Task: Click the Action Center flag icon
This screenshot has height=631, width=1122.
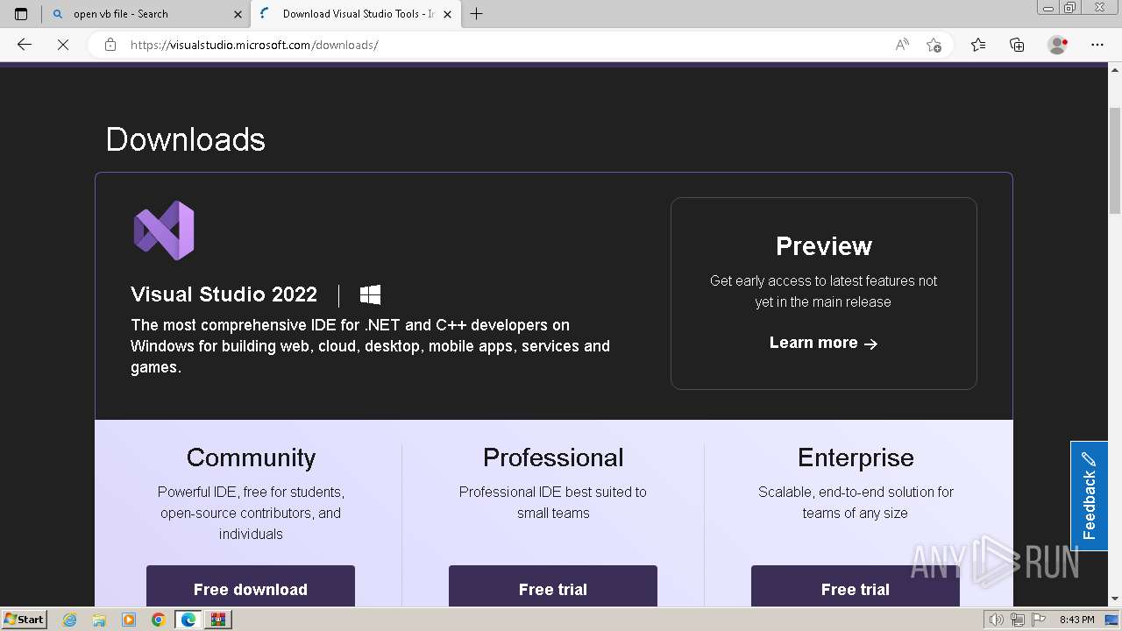Action: coord(1039,620)
